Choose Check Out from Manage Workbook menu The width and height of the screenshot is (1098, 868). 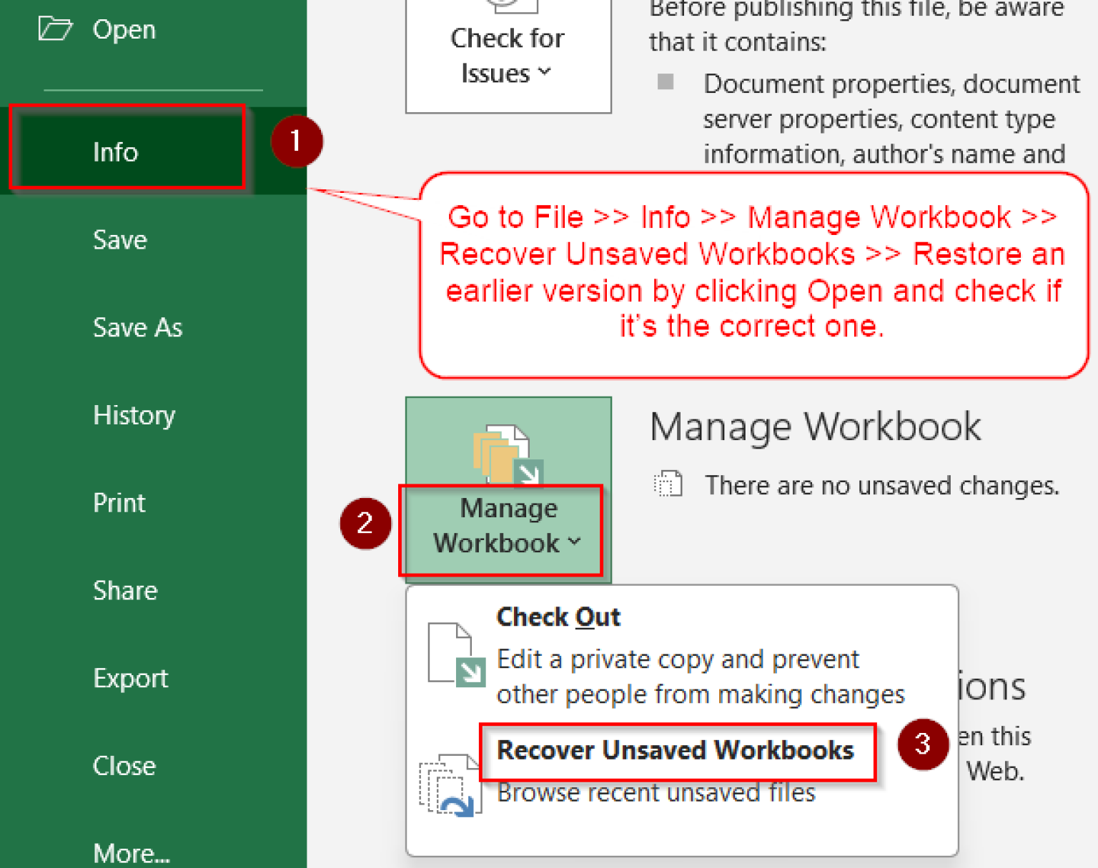558,617
